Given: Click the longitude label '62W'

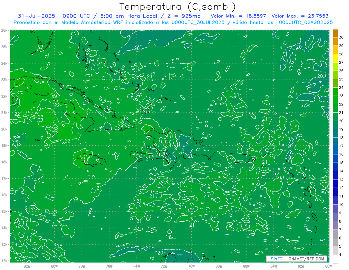Looking at the screenshot, I should pyautogui.click(x=301, y=266).
